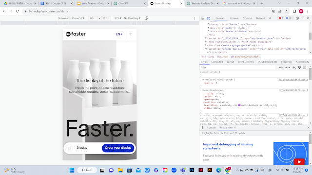
Task: Switch to the Console DevTools tab
Action: 234,18
